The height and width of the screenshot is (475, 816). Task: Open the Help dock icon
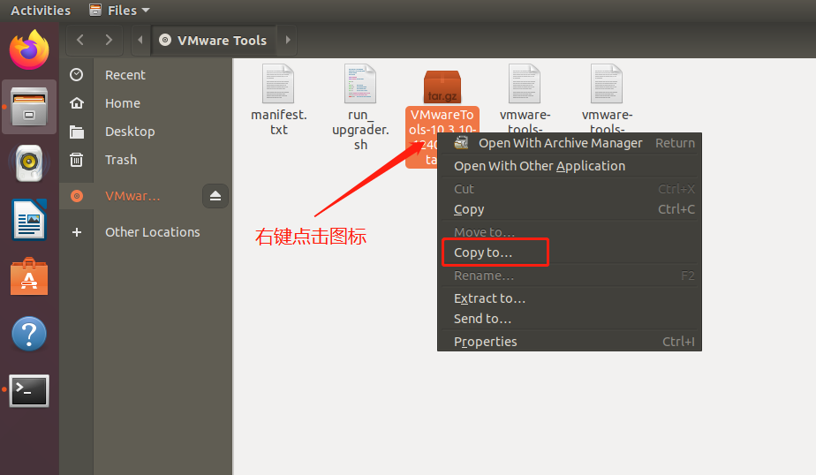29,334
